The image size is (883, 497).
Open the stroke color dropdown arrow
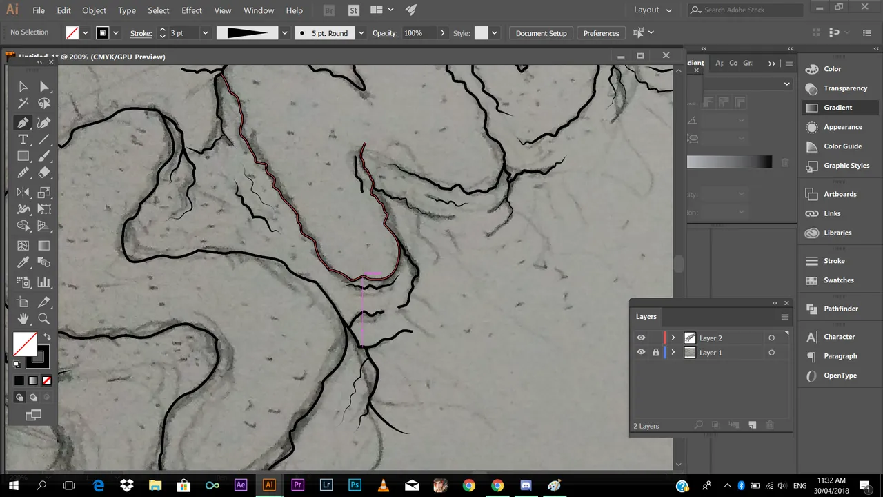(116, 33)
